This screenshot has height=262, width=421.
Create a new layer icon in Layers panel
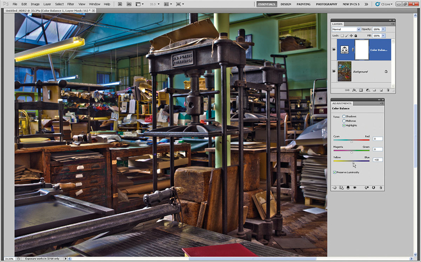(x=381, y=90)
